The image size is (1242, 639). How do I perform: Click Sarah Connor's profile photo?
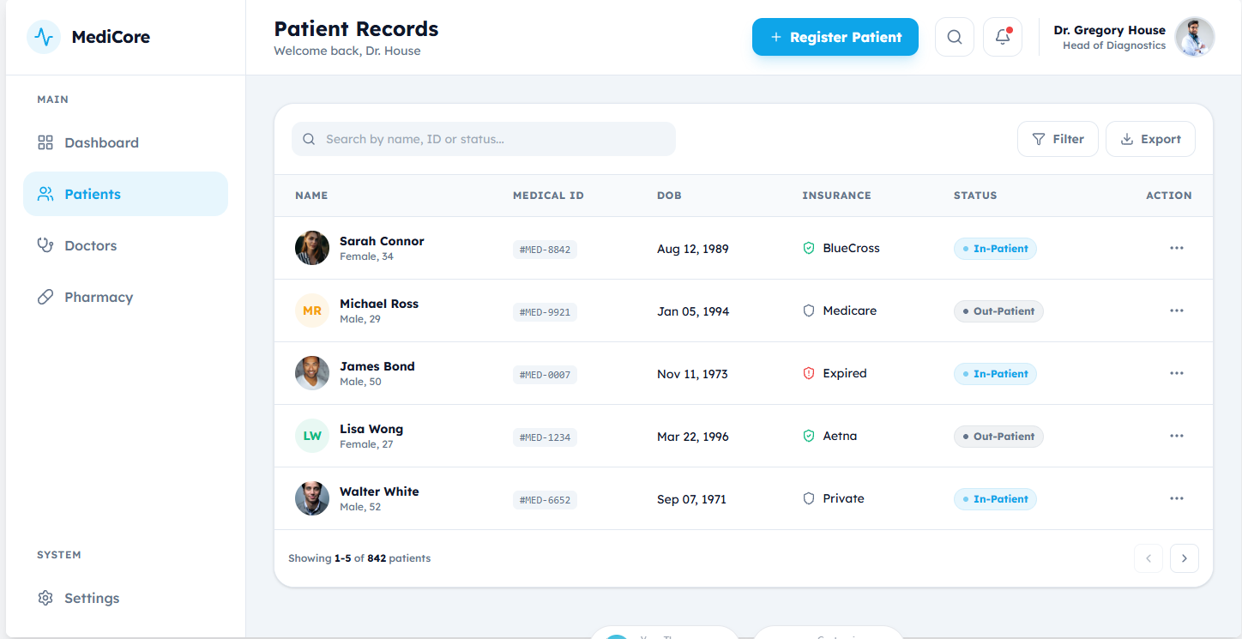[312, 248]
